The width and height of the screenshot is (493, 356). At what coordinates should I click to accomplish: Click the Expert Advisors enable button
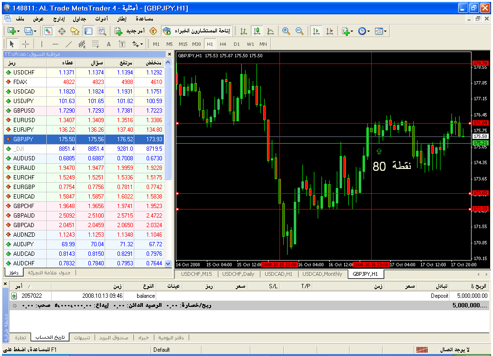[x=196, y=31]
